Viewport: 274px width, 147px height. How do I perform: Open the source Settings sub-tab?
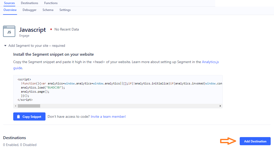click(x=65, y=10)
